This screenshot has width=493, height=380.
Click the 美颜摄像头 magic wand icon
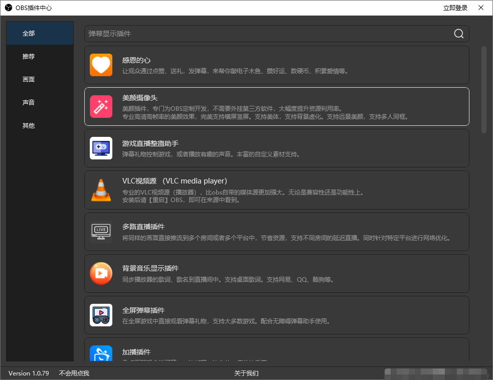(x=101, y=107)
